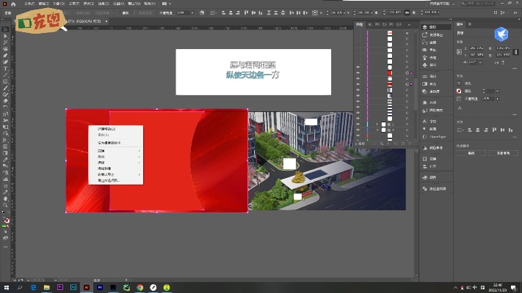Image resolution: width=522 pixels, height=293 pixels.
Task: Toggle visibility of the solid red thumbnail sublayer
Action: (x=358, y=73)
